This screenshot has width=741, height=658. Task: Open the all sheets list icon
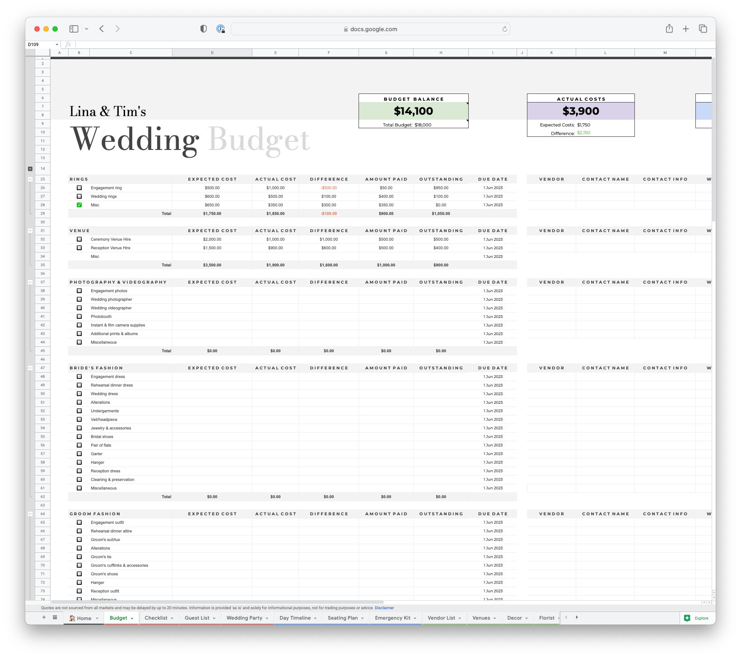(x=55, y=617)
